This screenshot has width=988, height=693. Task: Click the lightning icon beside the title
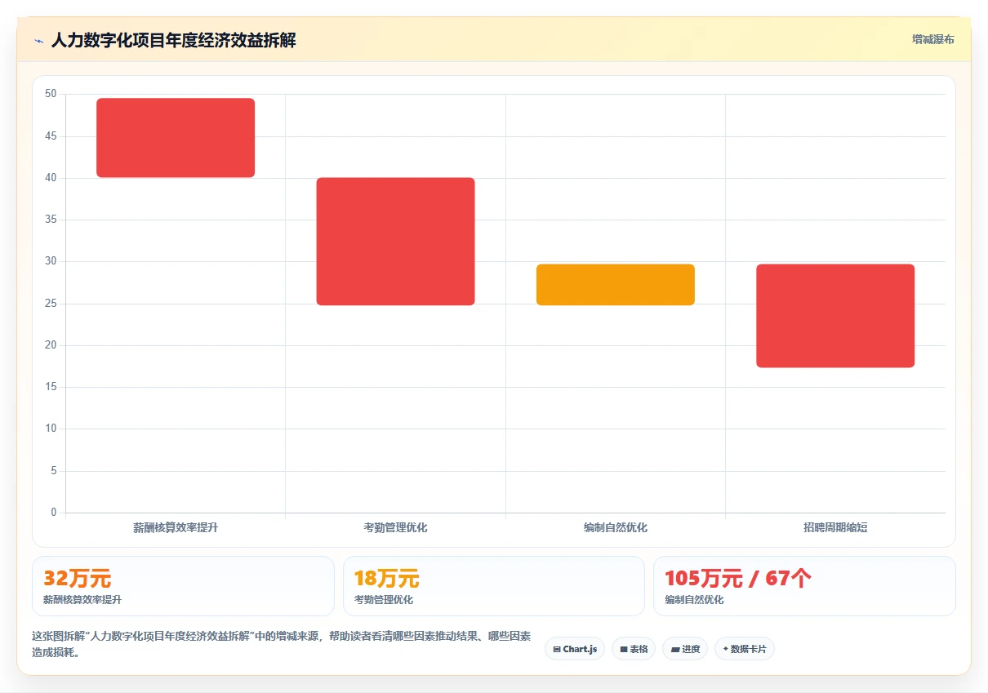[x=38, y=40]
